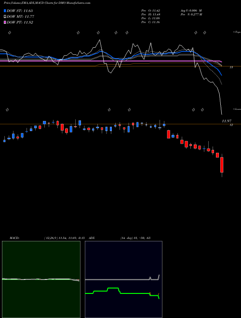This screenshot has width=241, height=318.
Task: Select the 'DOW PT: 11.82' legend text
Action: [20, 22]
